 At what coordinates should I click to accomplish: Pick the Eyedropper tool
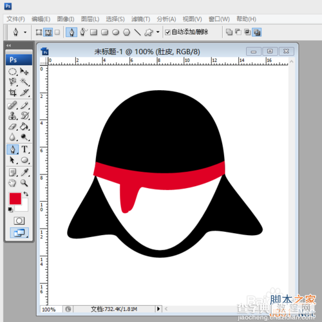click(24, 172)
